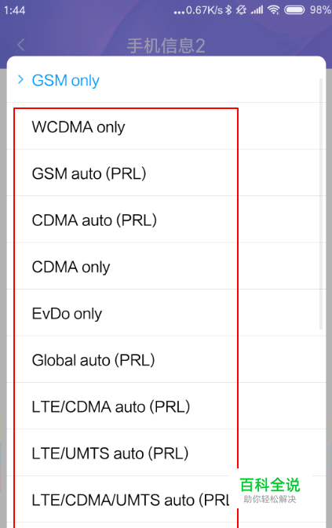This screenshot has height=528, width=332.
Task: Tap the chevron beside GSM only
Action: click(21, 79)
